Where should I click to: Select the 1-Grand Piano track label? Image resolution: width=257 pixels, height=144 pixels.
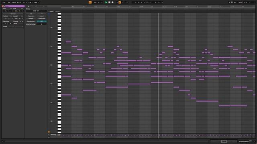(244, 142)
